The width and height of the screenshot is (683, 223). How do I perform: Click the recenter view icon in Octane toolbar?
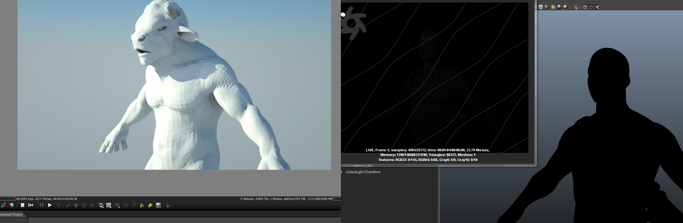click(3, 205)
